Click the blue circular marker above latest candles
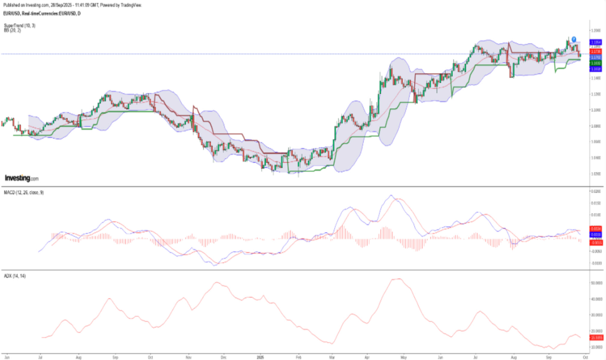 574,39
